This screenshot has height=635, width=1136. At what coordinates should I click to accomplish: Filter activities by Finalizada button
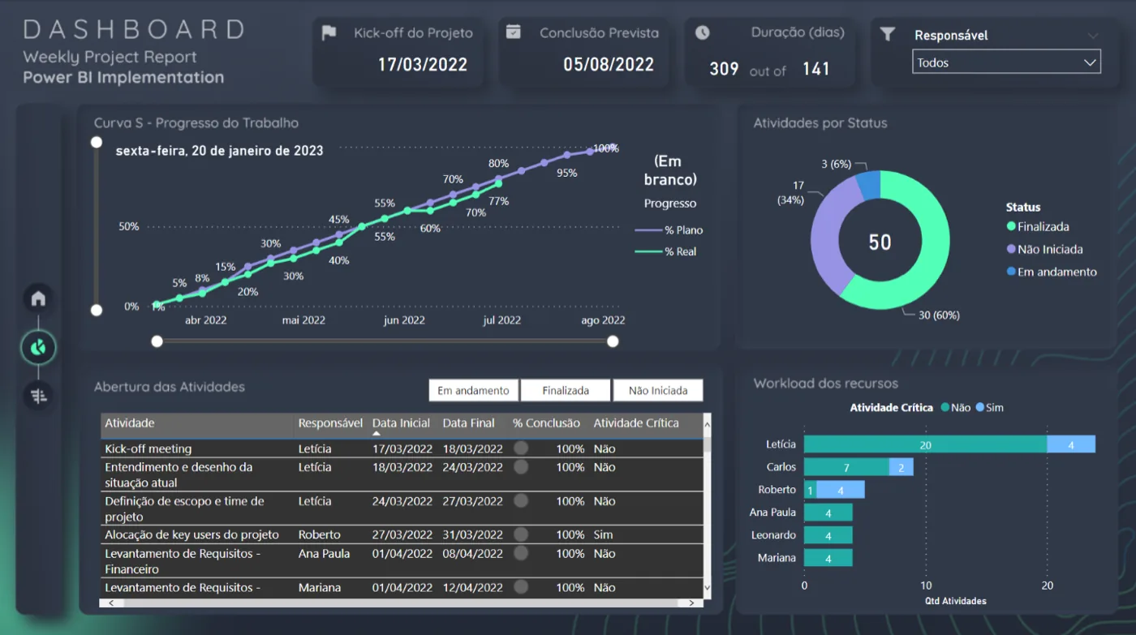click(x=566, y=390)
